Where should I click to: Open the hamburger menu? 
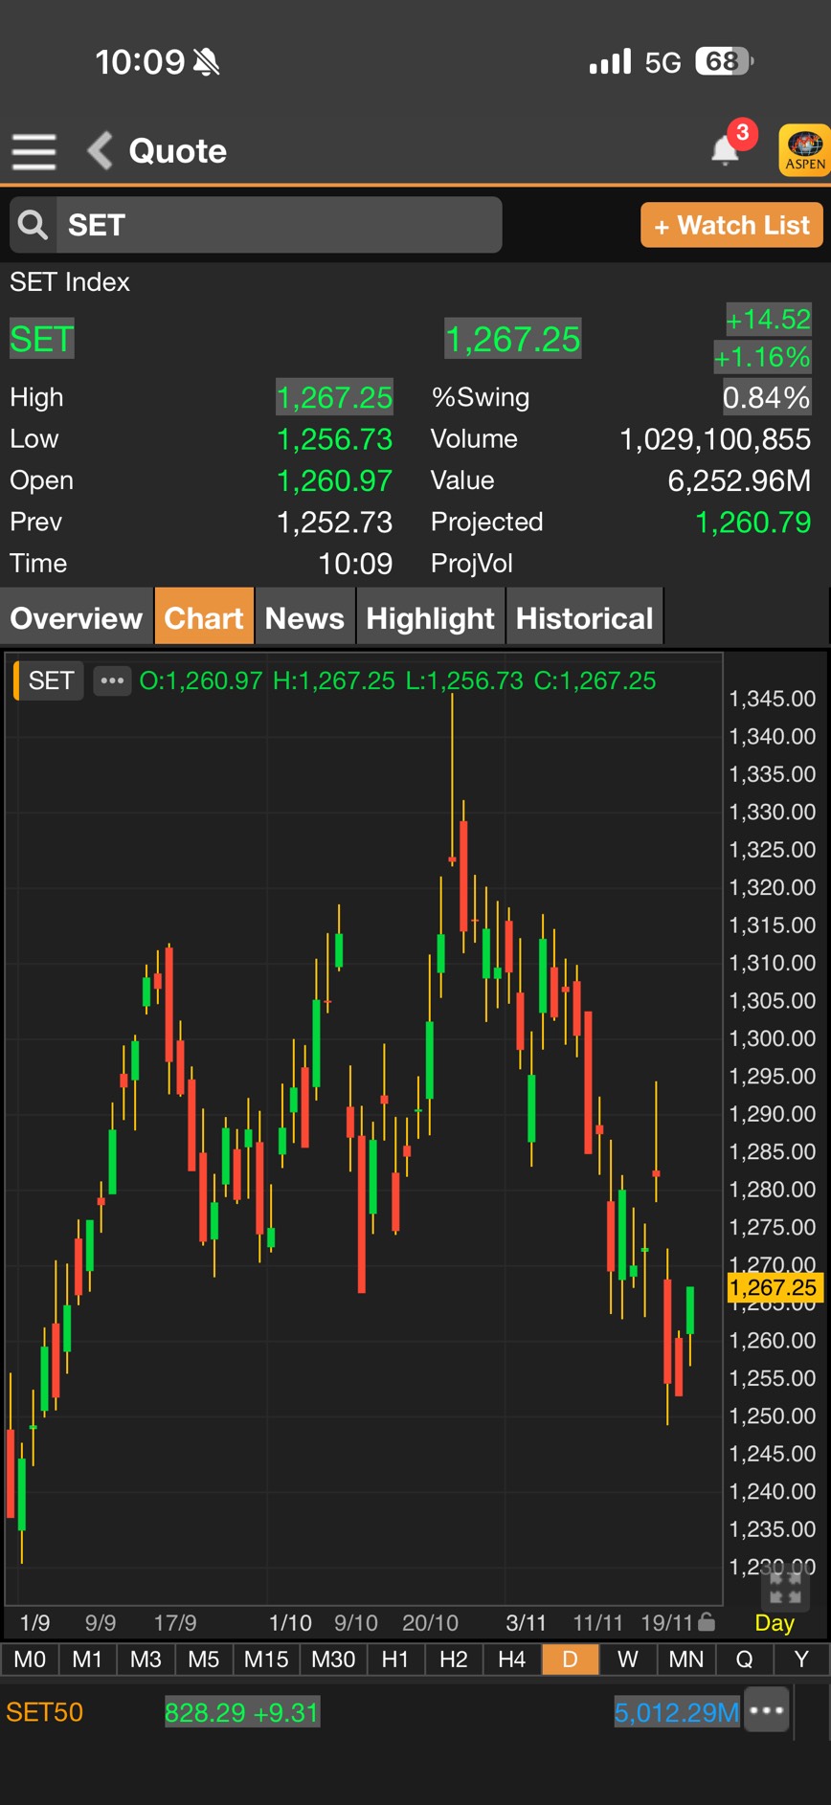(x=34, y=151)
